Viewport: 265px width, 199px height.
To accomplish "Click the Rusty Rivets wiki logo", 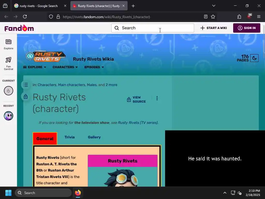I will [x=46, y=56].
